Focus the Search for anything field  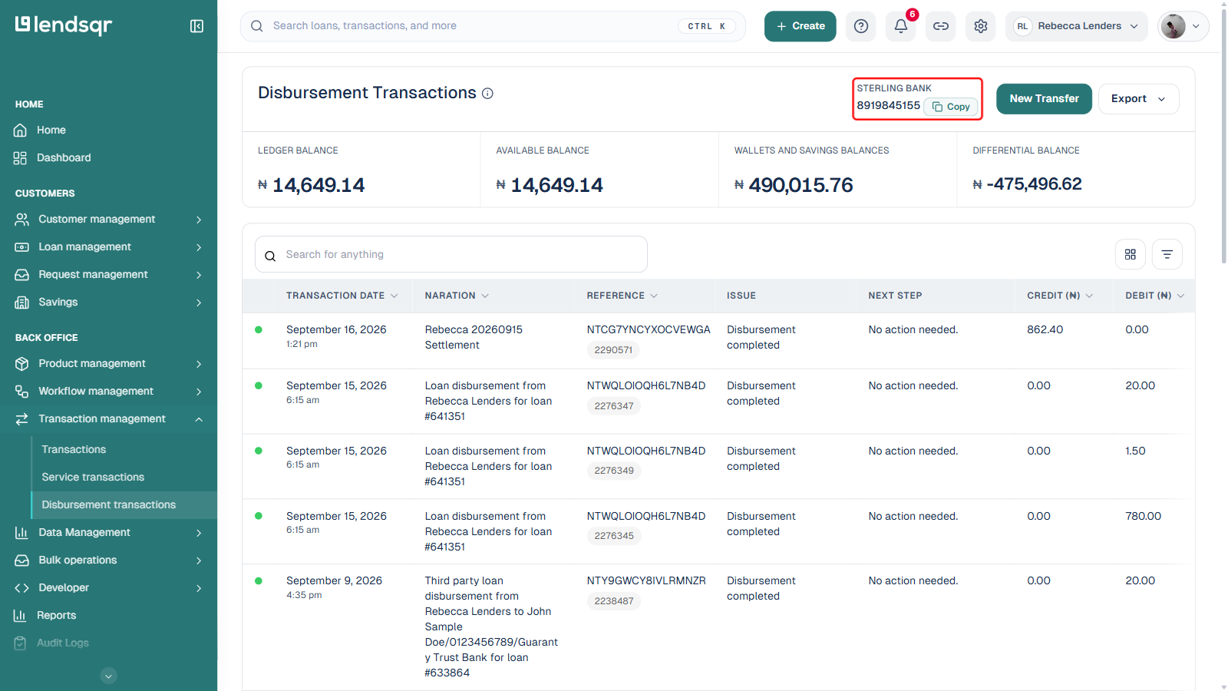pos(451,254)
